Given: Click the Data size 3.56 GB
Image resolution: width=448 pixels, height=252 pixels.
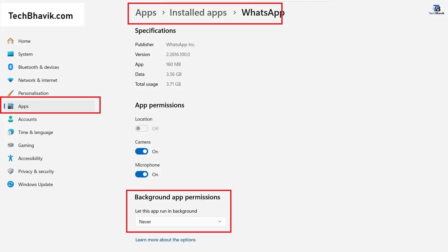Looking at the screenshot, I should click(174, 74).
